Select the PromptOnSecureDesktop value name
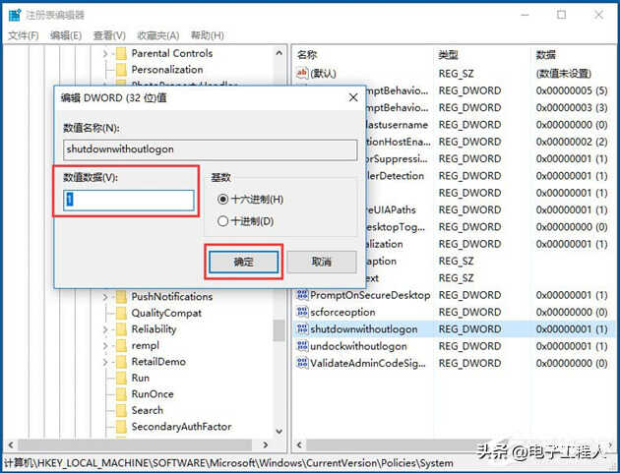Viewport: 620px width, 473px height. pos(370,295)
